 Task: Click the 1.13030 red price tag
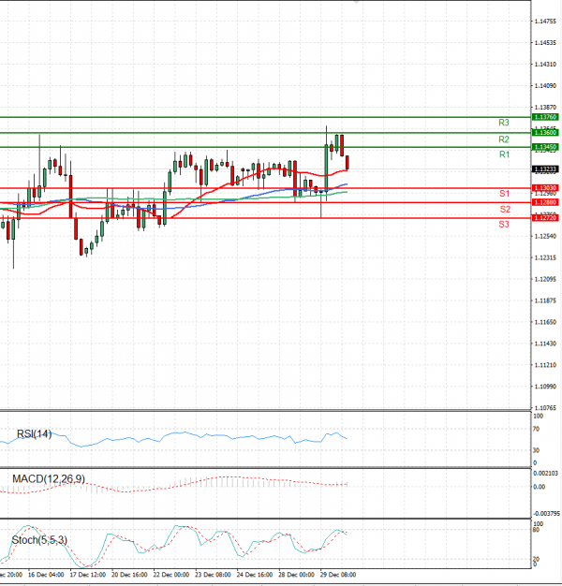tap(545, 188)
